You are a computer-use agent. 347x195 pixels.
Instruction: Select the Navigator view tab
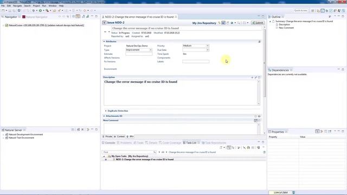(x=11, y=17)
